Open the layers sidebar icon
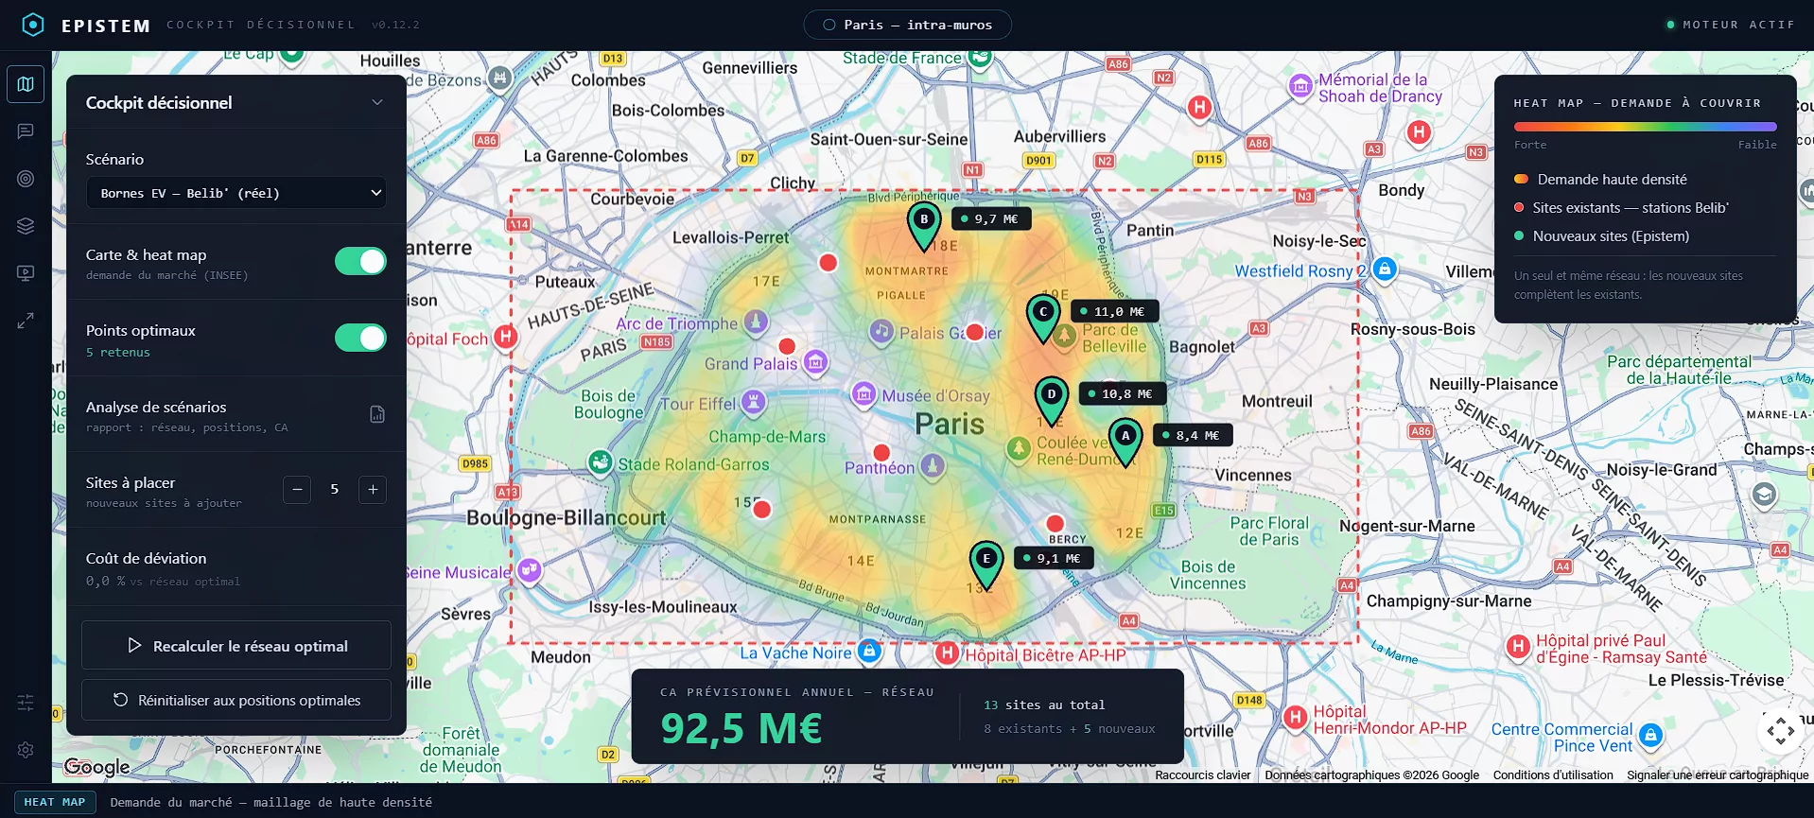Viewport: 1814px width, 818px height. coord(26,226)
